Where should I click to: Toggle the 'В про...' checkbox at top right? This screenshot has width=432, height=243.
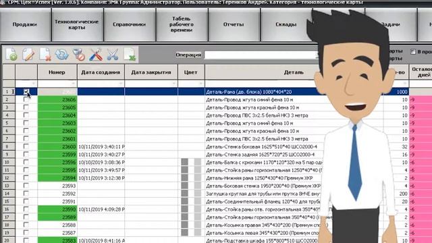point(412,51)
